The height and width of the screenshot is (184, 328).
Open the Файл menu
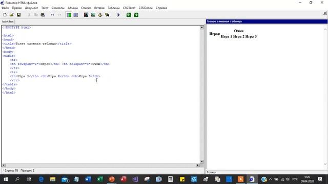(5, 8)
